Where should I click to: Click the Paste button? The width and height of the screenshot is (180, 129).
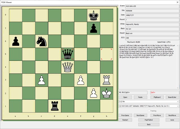[x=140, y=97]
